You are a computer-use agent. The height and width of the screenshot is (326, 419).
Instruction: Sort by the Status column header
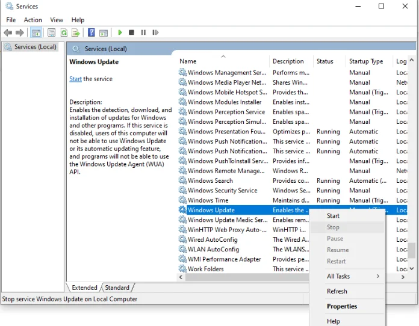click(x=329, y=61)
